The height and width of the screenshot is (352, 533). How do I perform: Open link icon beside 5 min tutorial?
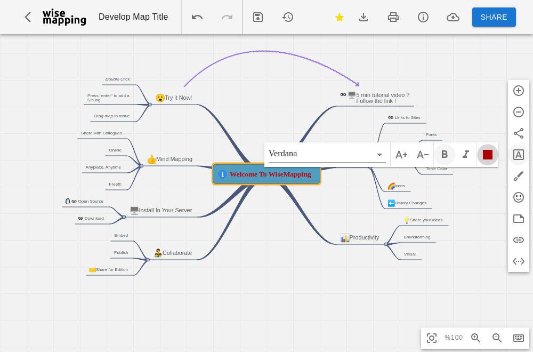click(343, 94)
